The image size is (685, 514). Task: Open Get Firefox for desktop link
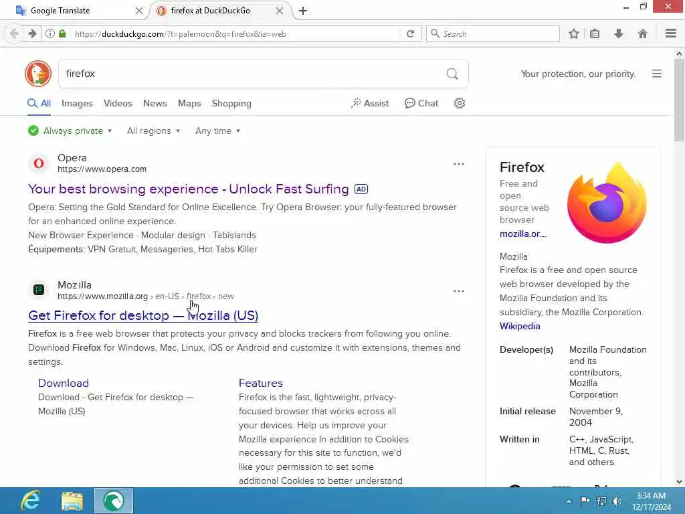tap(143, 316)
